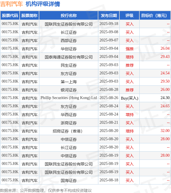Select the Phillip Securities (Hong Kong) Ltd cell
Viewport: 171px width, 193px height.
[69, 98]
